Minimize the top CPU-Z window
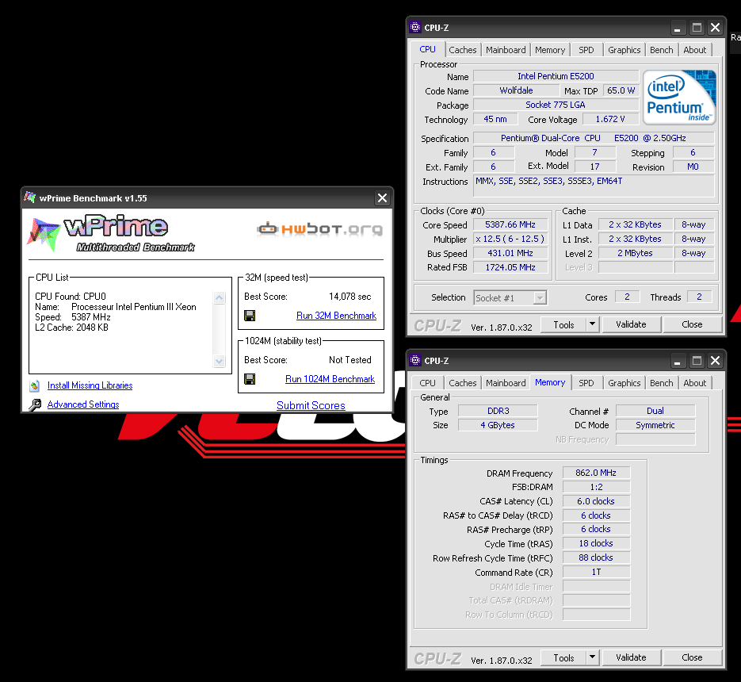The width and height of the screenshot is (741, 682). click(x=677, y=28)
